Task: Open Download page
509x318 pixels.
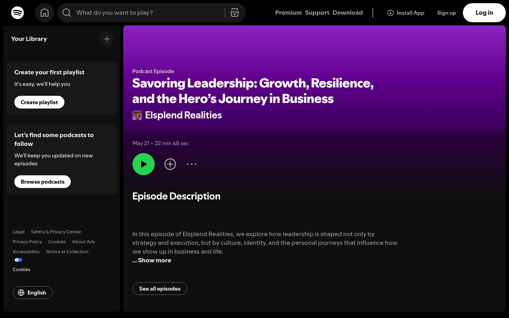Action: tap(348, 13)
